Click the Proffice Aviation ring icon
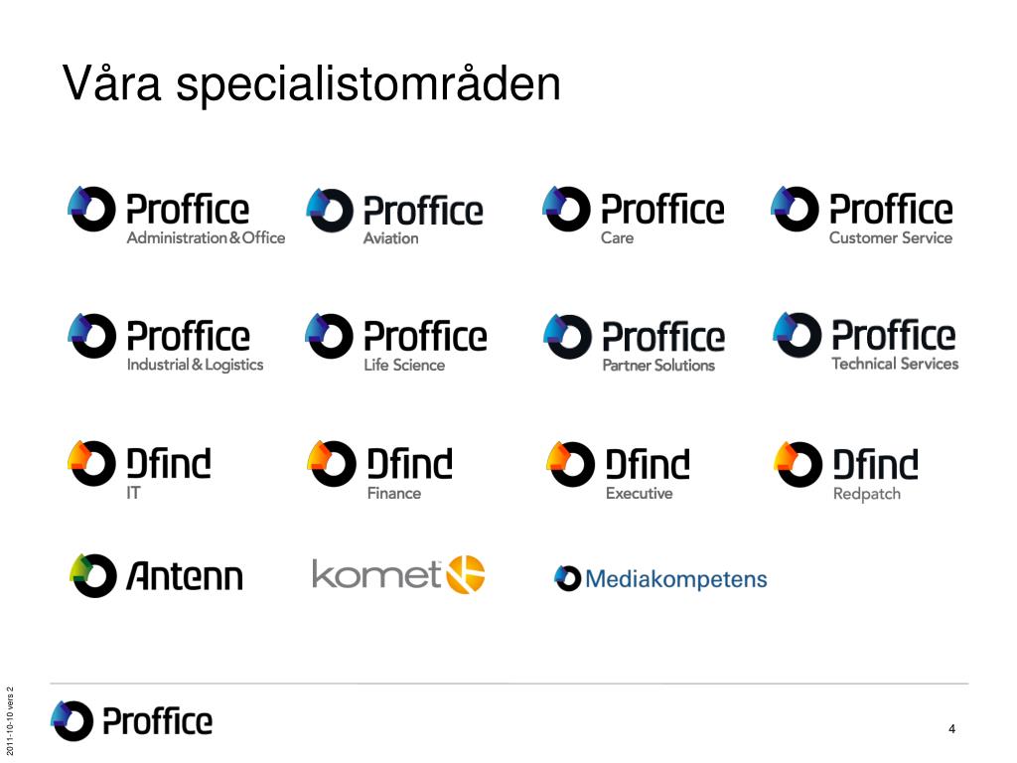This screenshot has height=763, width=1017. (x=330, y=210)
